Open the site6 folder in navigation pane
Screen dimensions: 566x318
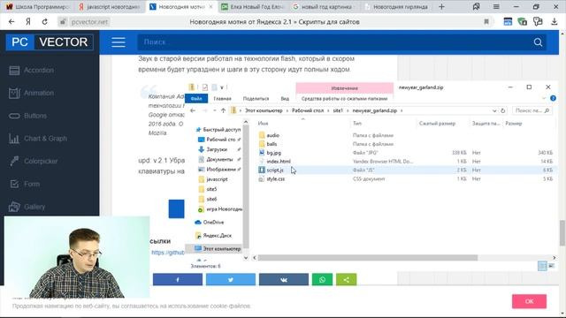click(211, 199)
